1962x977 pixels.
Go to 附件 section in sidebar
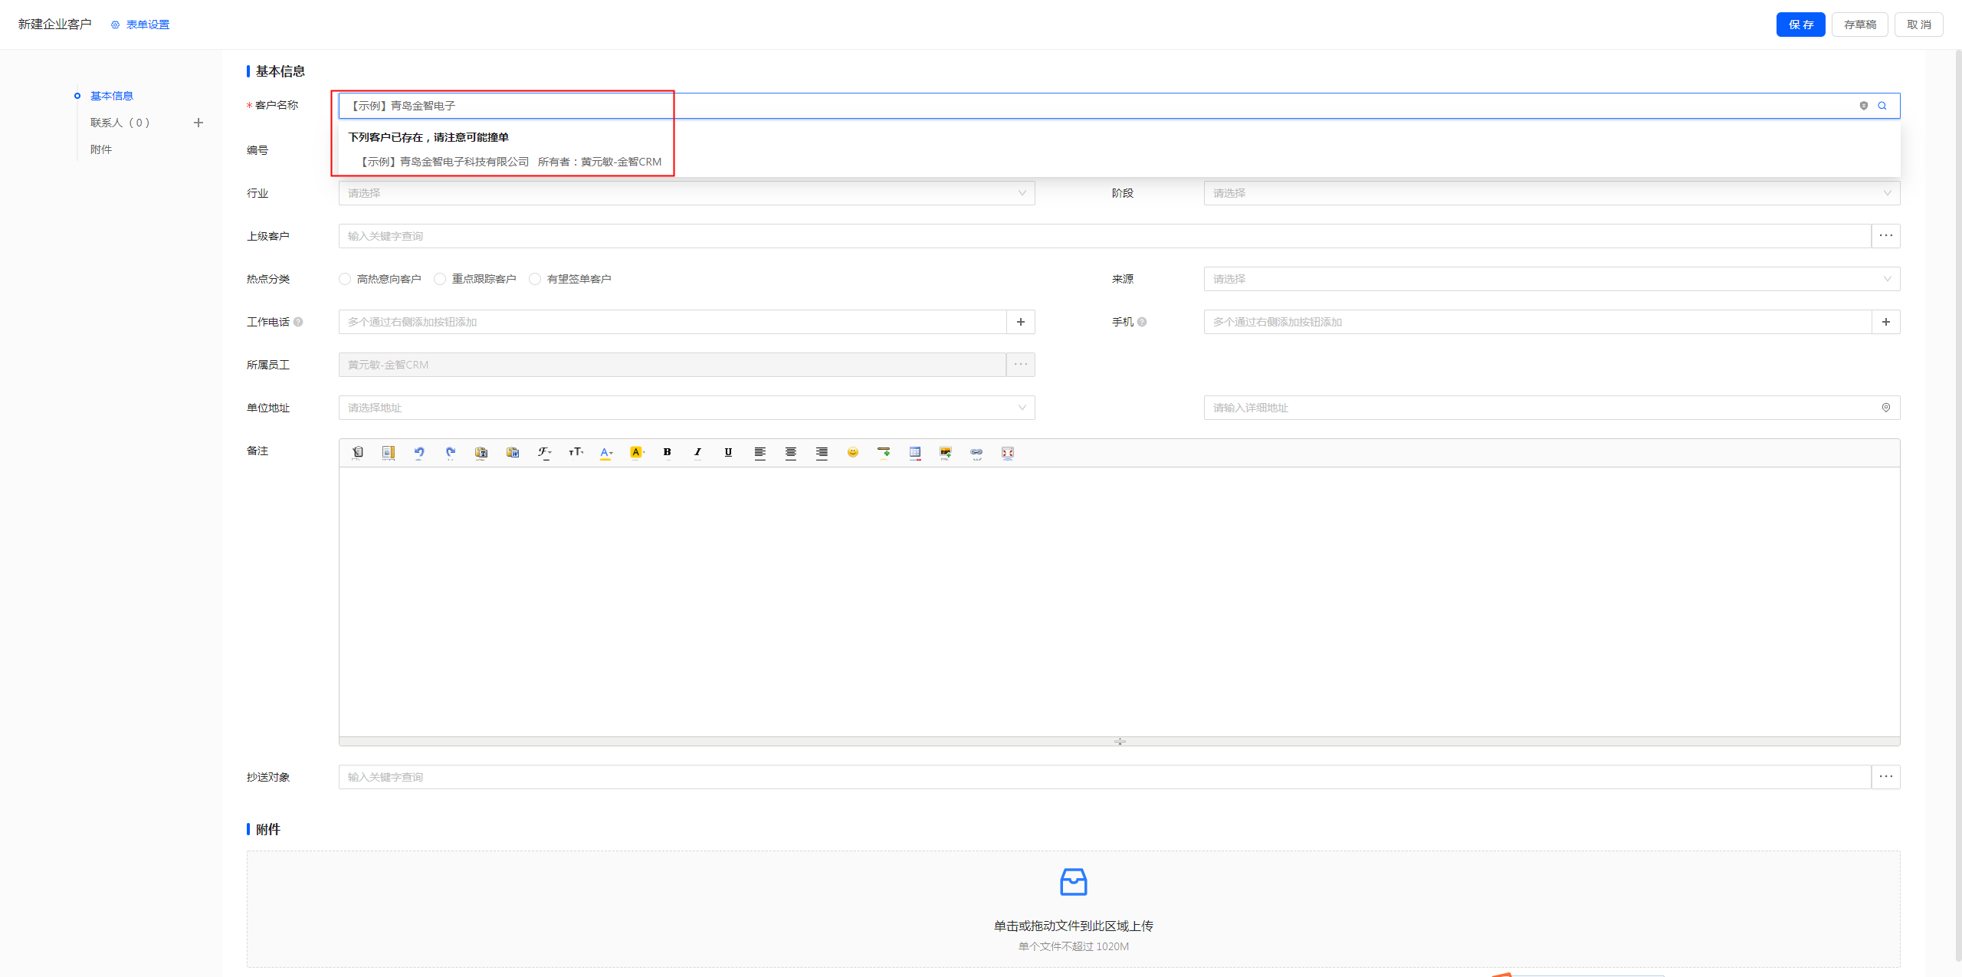(101, 149)
